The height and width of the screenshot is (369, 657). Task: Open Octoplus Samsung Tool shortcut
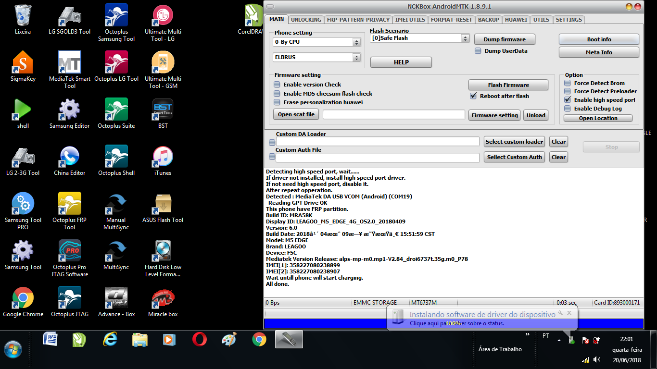(x=116, y=23)
